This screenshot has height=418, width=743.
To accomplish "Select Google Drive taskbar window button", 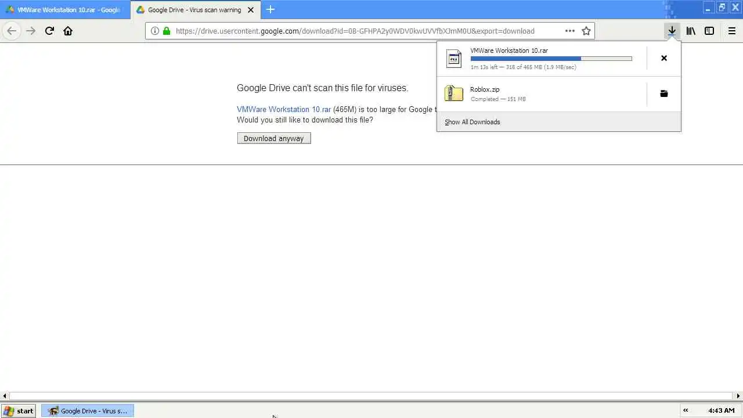I will click(88, 410).
